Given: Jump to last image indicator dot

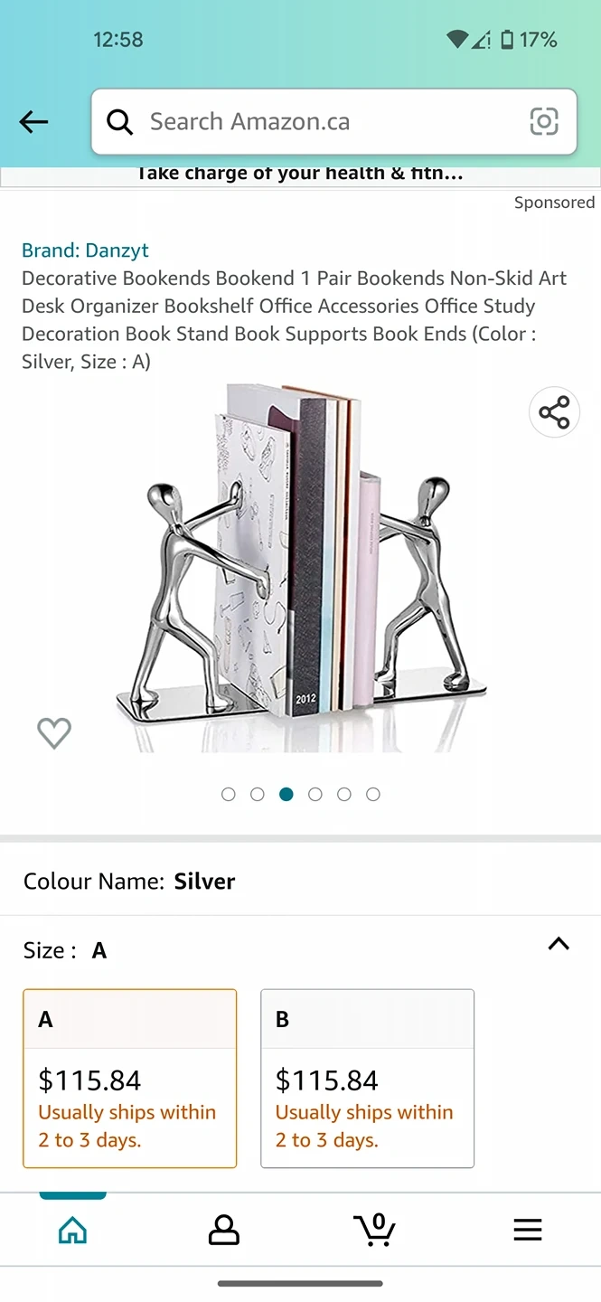Looking at the screenshot, I should 373,795.
